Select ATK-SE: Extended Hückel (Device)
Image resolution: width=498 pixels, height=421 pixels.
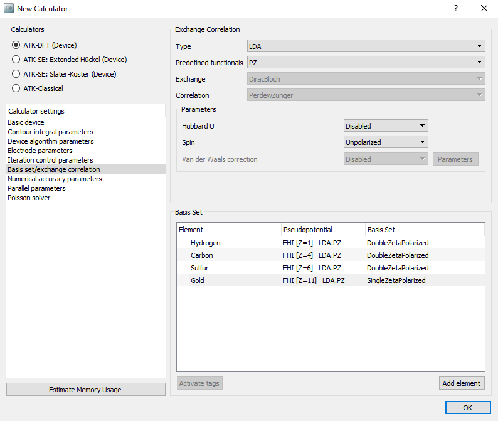[69, 60]
